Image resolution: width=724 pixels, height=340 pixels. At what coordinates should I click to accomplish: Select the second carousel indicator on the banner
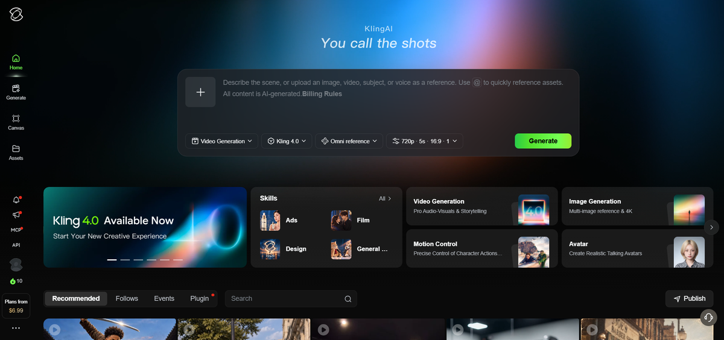125,260
